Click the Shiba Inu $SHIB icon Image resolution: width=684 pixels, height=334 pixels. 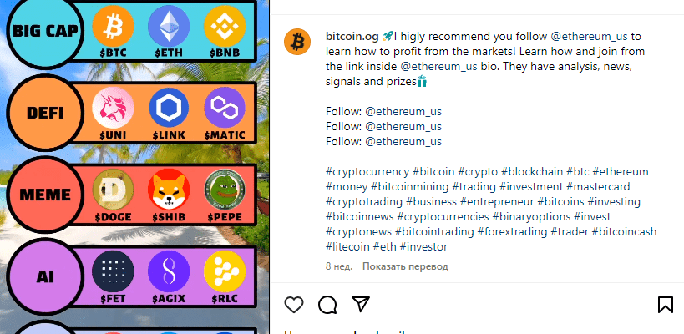pos(169,190)
